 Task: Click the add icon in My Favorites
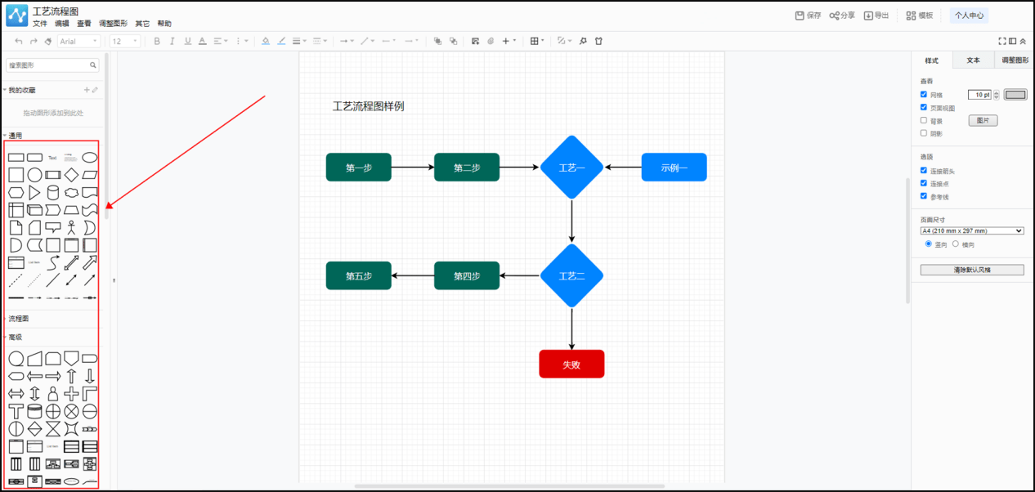(87, 90)
